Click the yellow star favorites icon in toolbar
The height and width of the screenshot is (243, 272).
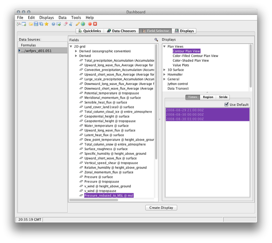tap(46, 24)
